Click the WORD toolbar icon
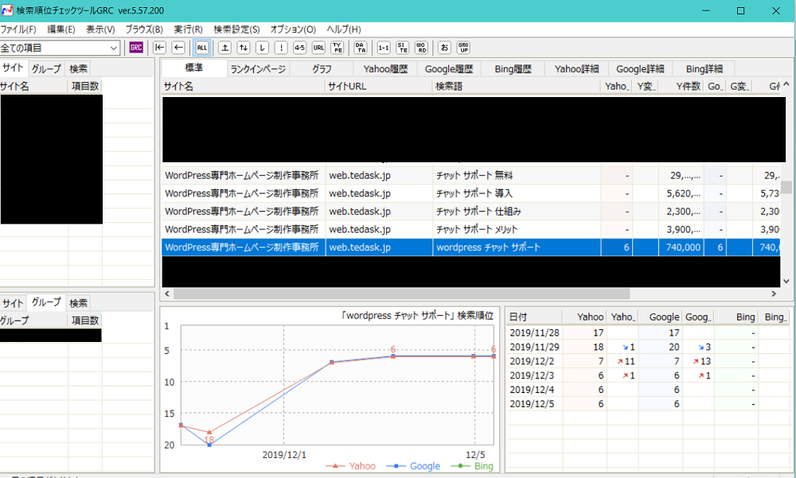This screenshot has height=478, width=796. click(422, 48)
